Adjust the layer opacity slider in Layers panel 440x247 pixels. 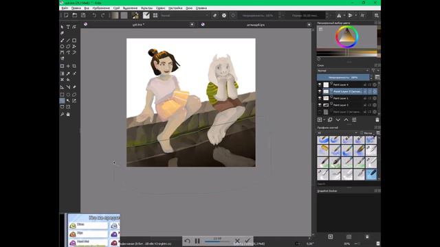pos(343,78)
